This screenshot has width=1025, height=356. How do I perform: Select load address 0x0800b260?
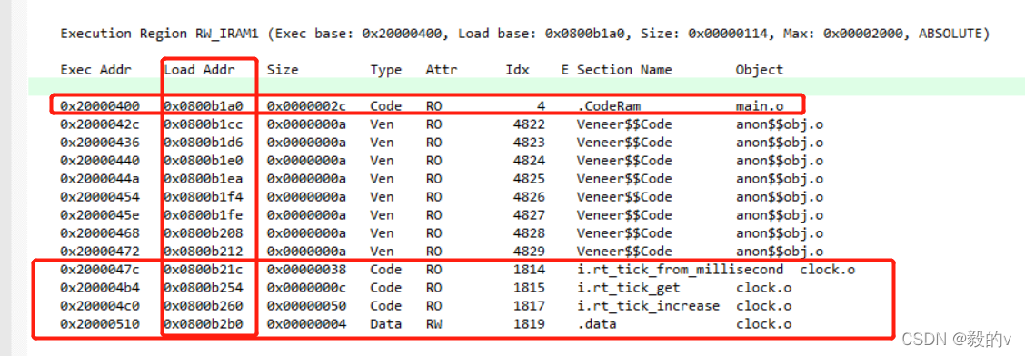pos(204,306)
